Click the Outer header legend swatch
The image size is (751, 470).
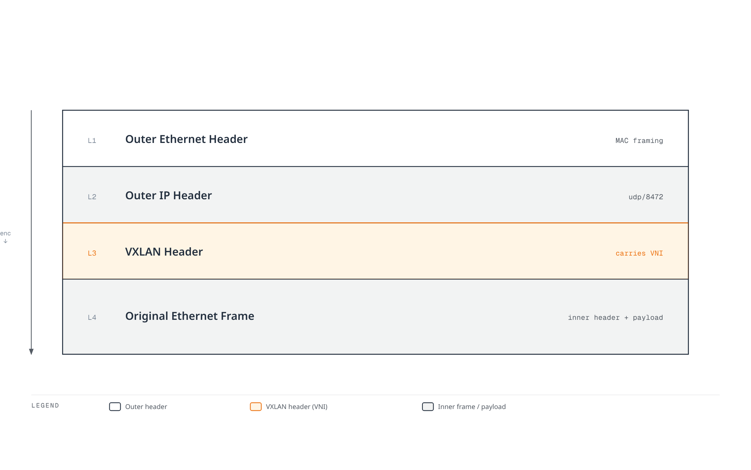[x=115, y=406]
